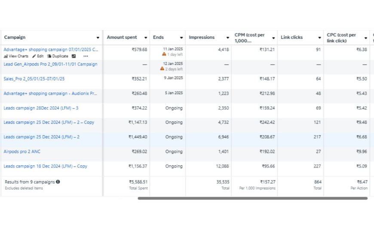Open the Ends column dropdown arrow

click(x=181, y=38)
